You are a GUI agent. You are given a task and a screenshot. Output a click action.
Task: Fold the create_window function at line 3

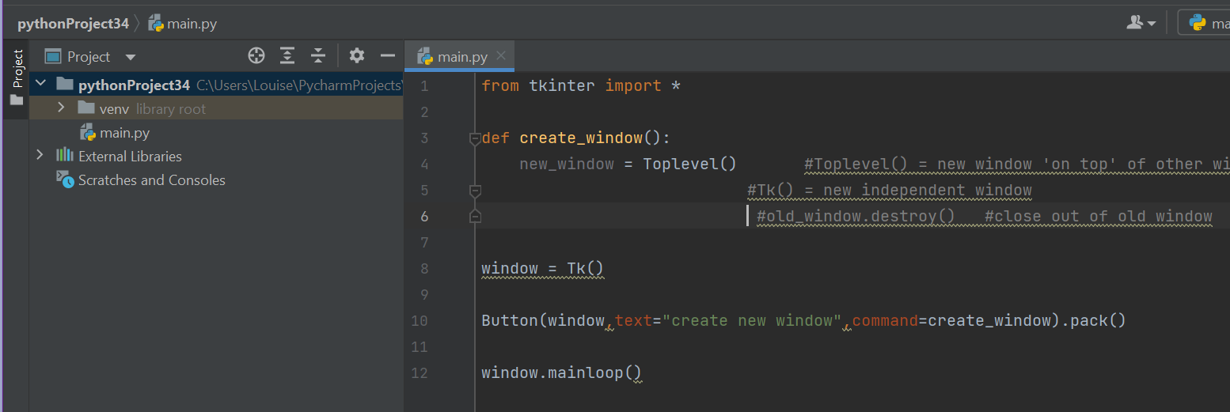[x=475, y=138]
